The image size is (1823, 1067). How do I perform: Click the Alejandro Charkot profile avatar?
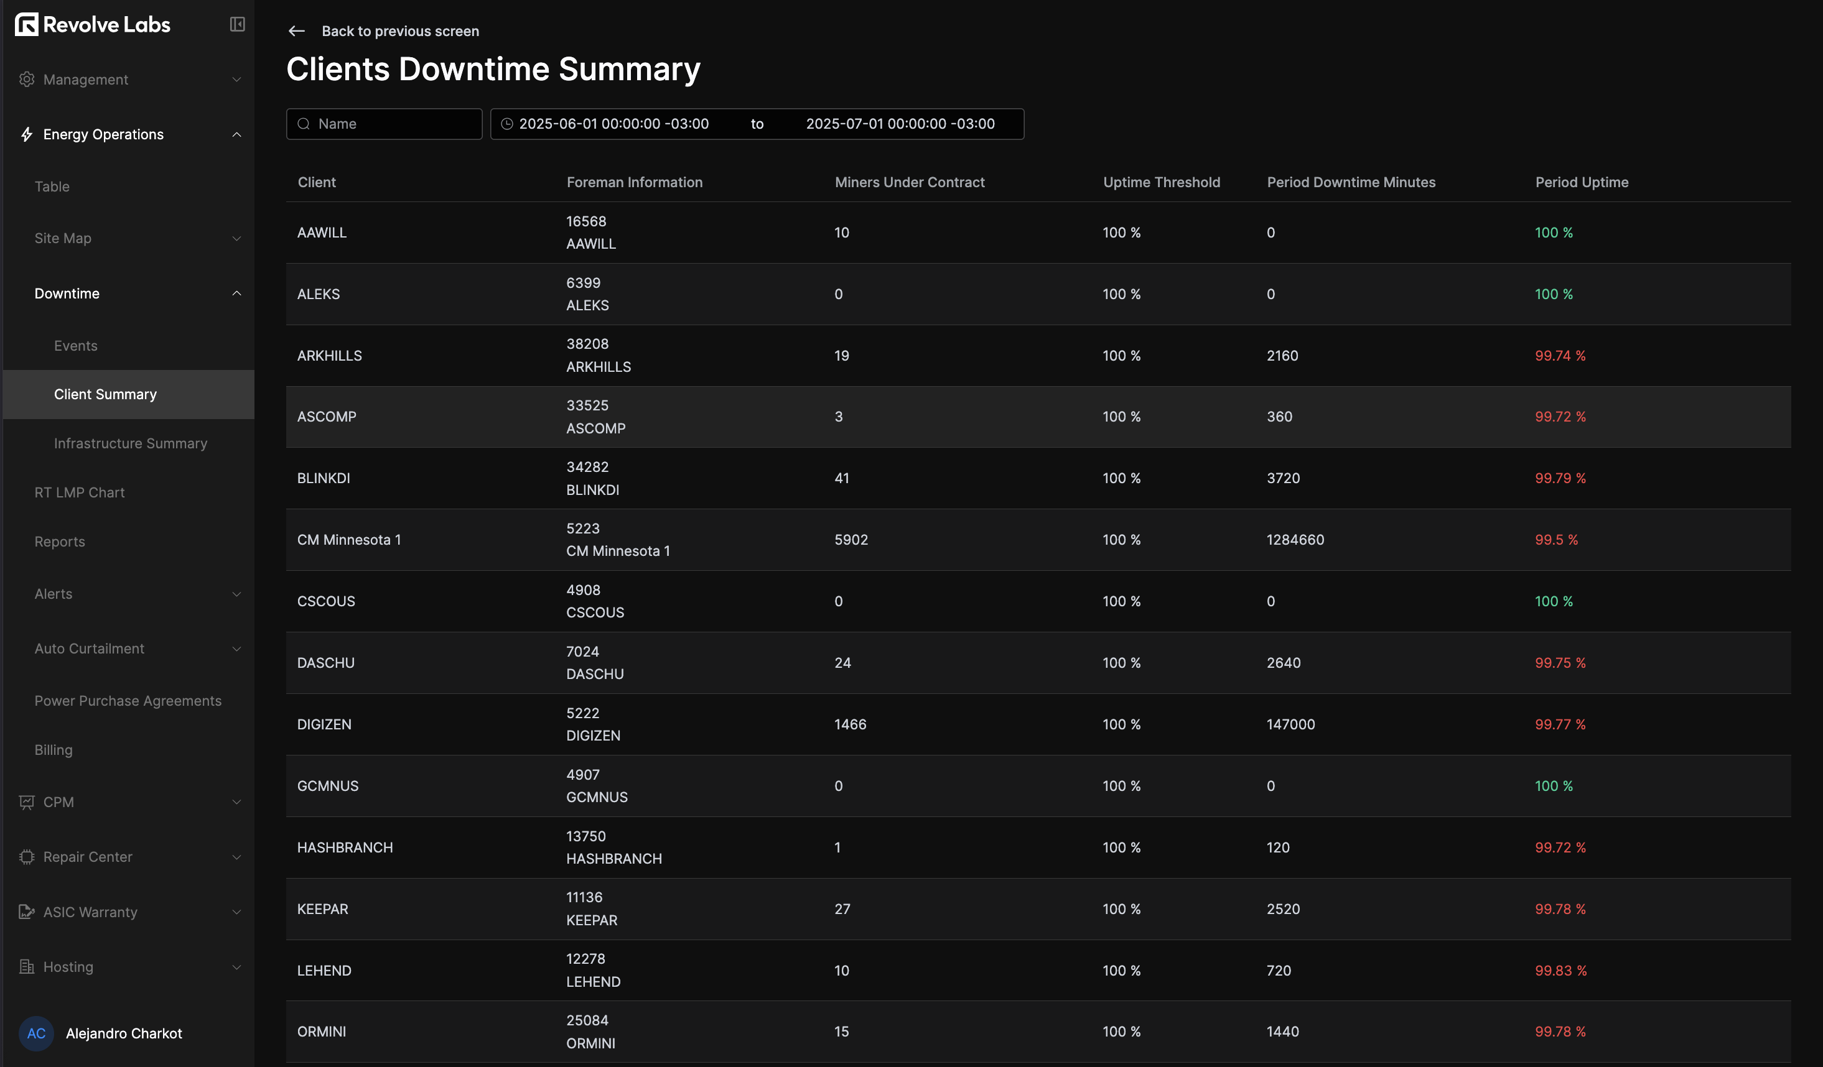[36, 1033]
